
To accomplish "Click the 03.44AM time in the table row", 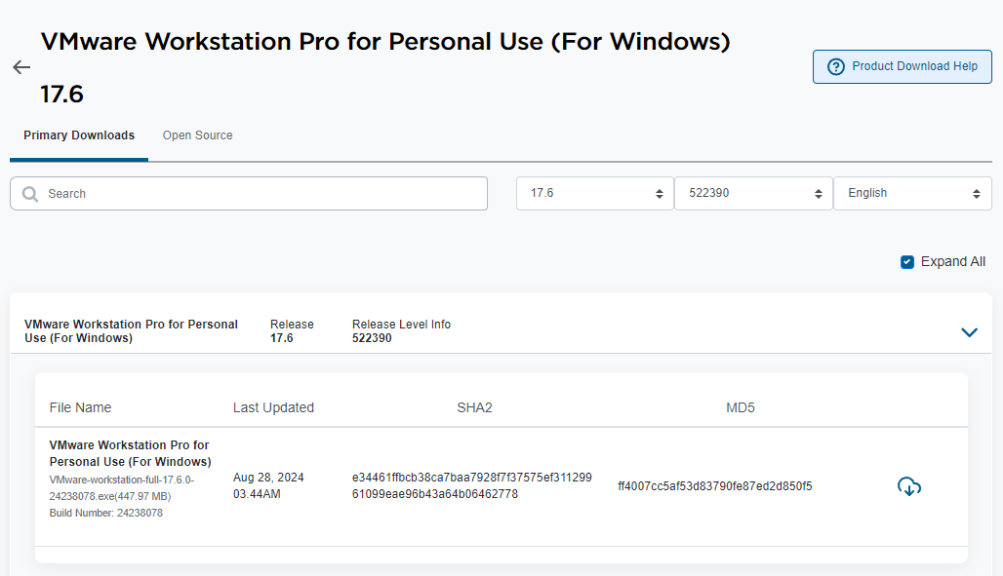I will tap(258, 494).
